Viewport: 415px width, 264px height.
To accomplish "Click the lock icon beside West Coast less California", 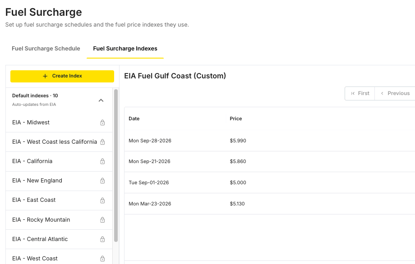I will pos(102,141).
